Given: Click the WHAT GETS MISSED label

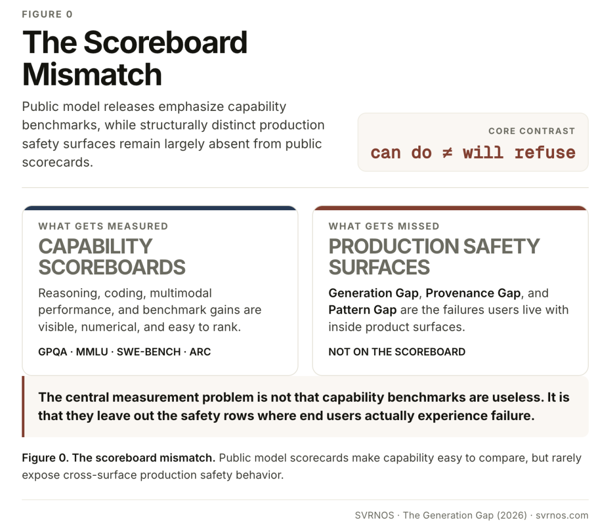Looking at the screenshot, I should click(x=384, y=226).
